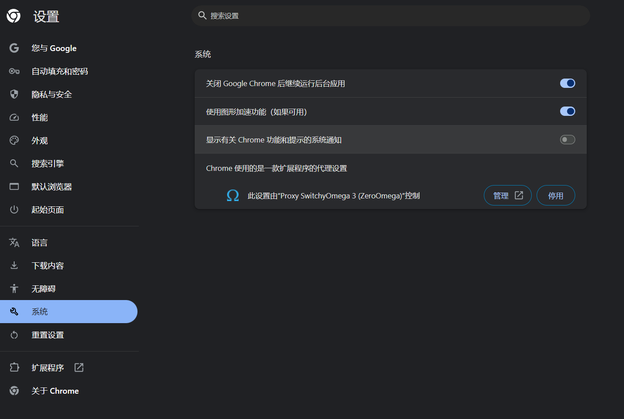Click the magnifier icon beside 搜索引擎
Image resolution: width=624 pixels, height=419 pixels.
click(x=14, y=163)
